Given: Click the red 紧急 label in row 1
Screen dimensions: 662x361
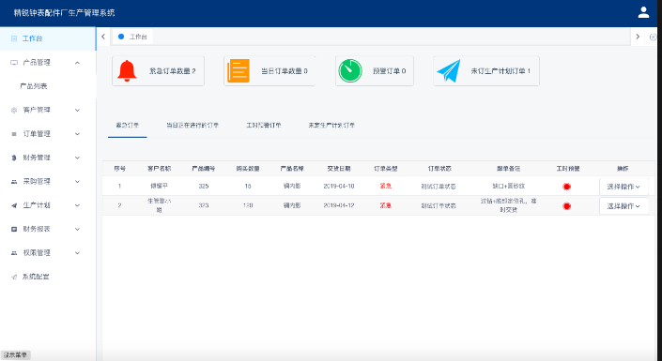Looking at the screenshot, I should pyautogui.click(x=386, y=186).
